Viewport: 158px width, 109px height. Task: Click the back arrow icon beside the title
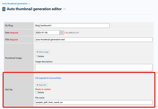click(x=4, y=9)
